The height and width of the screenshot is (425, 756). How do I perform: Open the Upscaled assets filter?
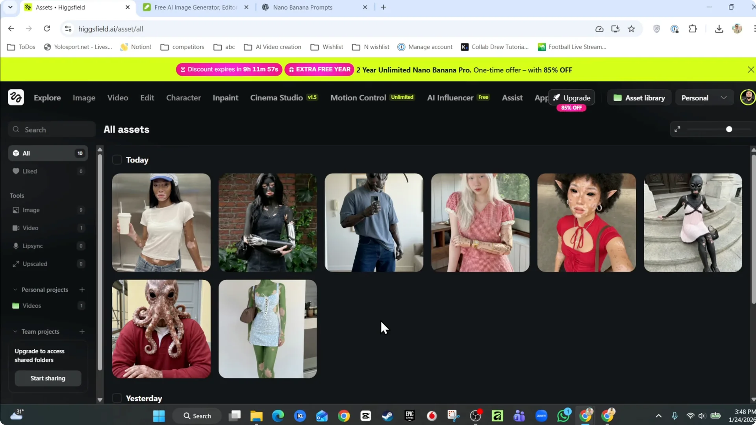tap(35, 264)
